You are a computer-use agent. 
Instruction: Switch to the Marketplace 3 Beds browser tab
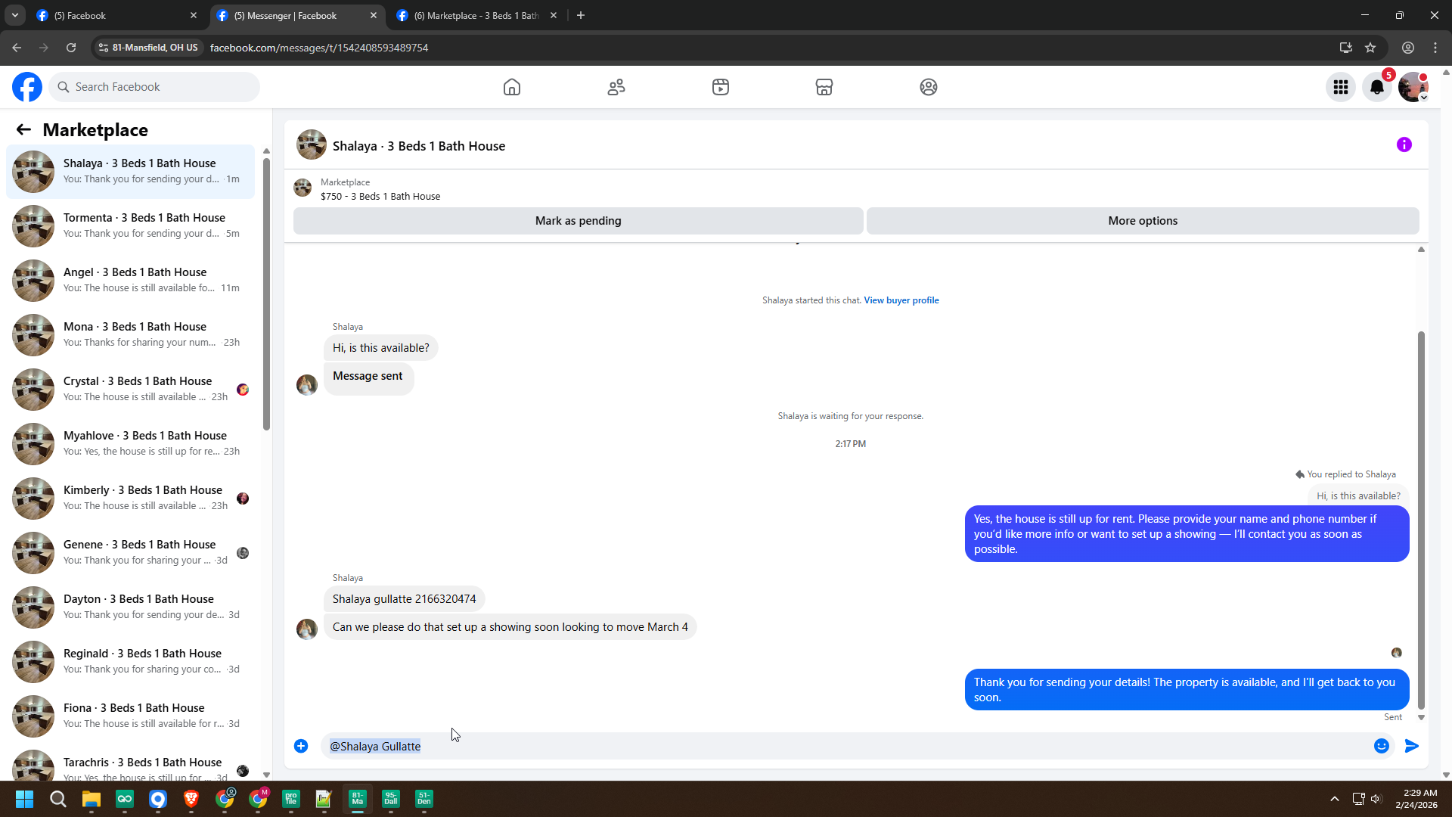pyautogui.click(x=476, y=15)
